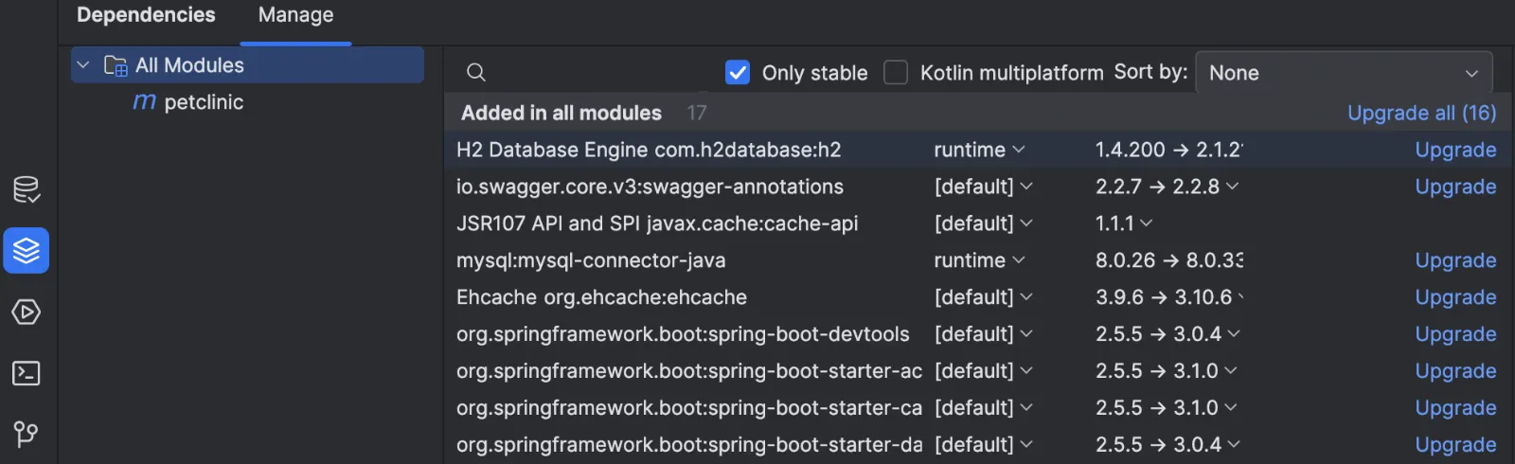Enable the Kotlin multiplatform checkbox
The height and width of the screenshot is (464, 1515).
pyautogui.click(x=896, y=73)
